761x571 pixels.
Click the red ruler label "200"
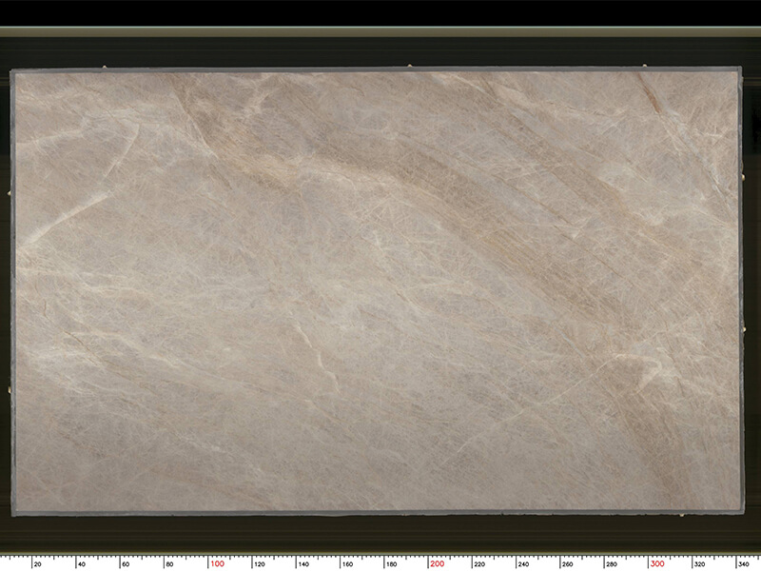[438, 563]
